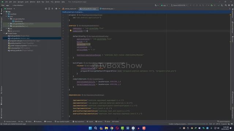Open the Navigate menu
This screenshot has height=131, width=234.
20,2
